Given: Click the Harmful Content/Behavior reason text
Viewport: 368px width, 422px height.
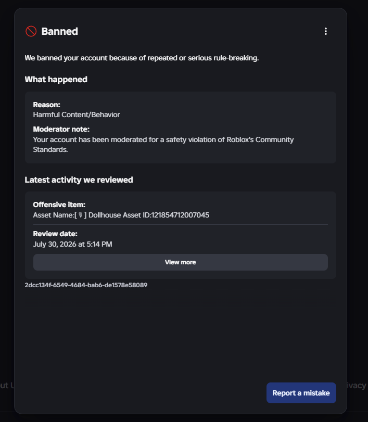Looking at the screenshot, I should click(x=77, y=114).
